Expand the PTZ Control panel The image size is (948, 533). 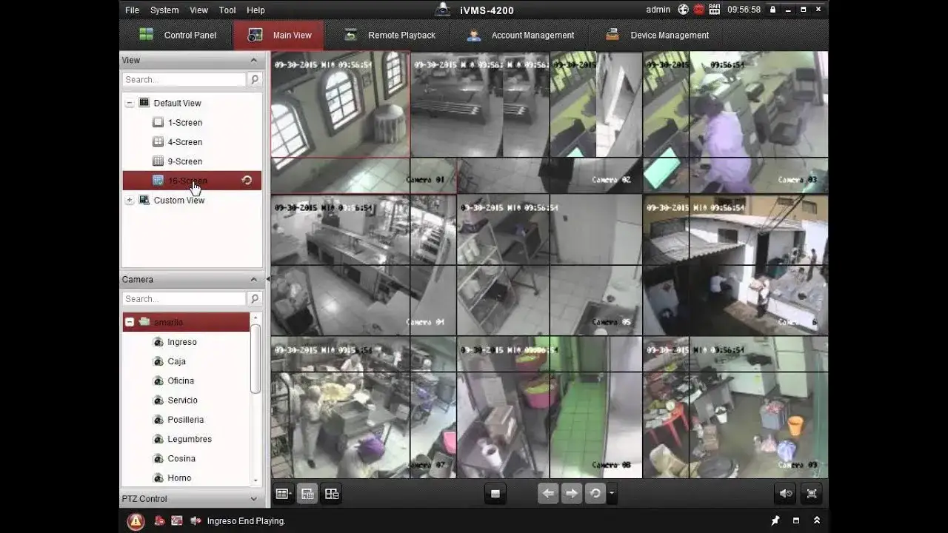(x=254, y=499)
